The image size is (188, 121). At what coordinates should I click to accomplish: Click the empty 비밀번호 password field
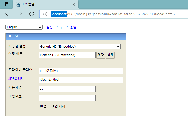click(67, 98)
